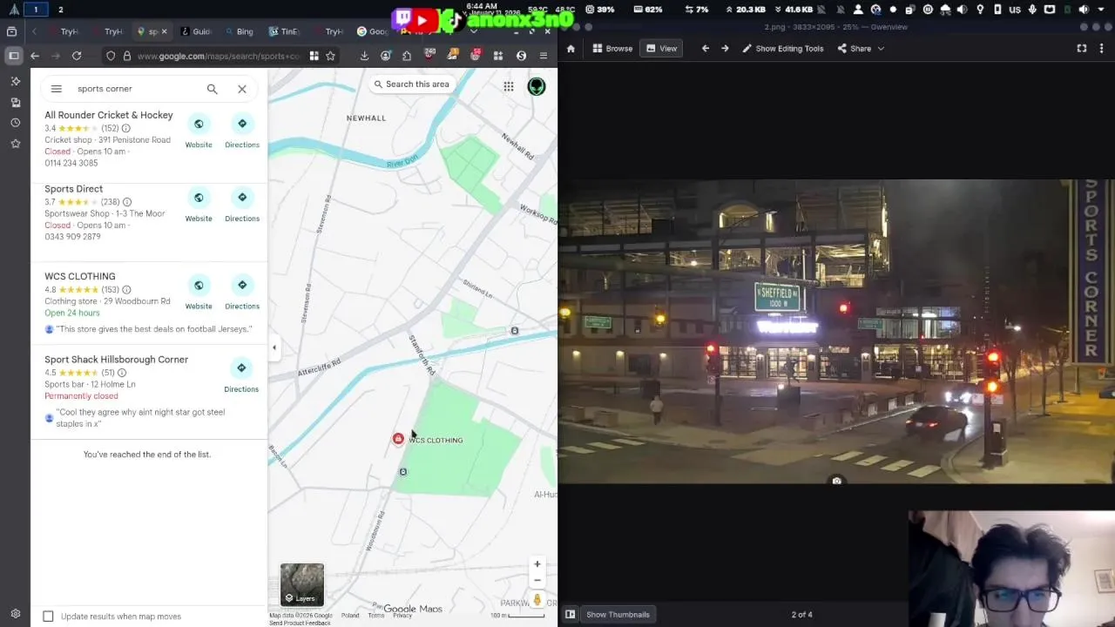Screen dimensions: 1115x627
Task: Open Sports Direct listing title
Action: pyautogui.click(x=74, y=189)
